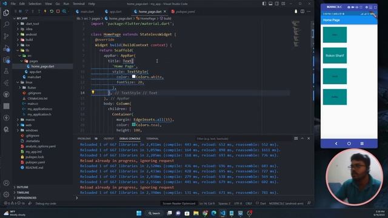Open the Search view in activity bar

[x=6, y=24]
